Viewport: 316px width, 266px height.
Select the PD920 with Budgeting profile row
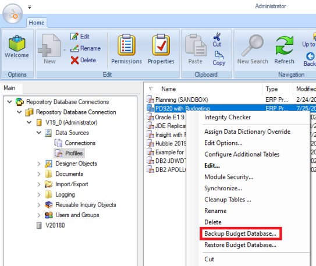click(231, 108)
